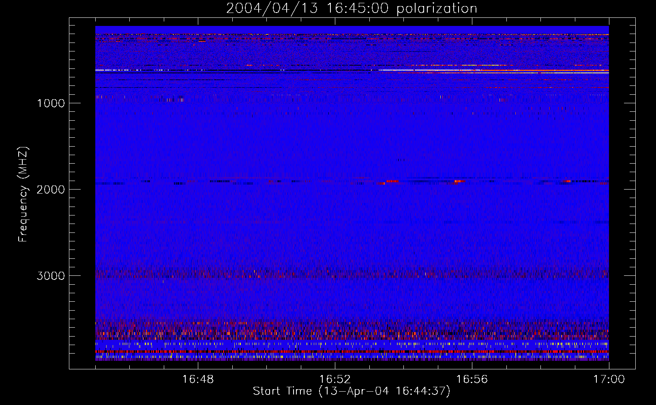Click the 17:00 time tick label

[609, 379]
